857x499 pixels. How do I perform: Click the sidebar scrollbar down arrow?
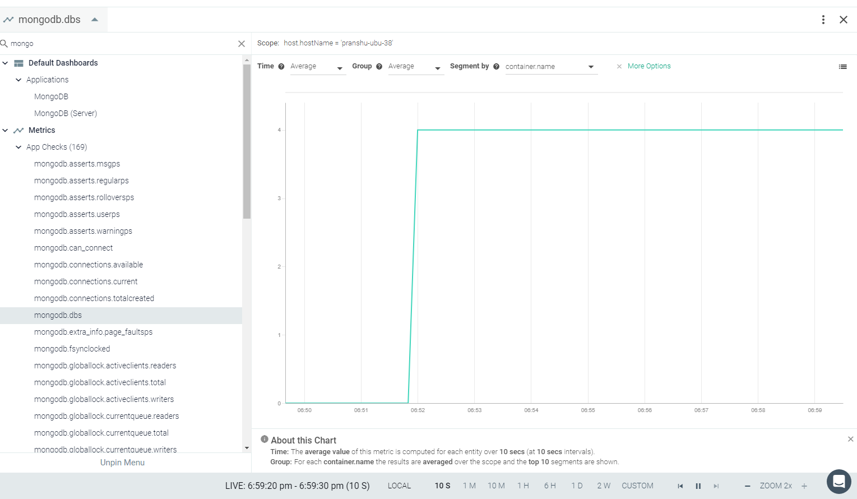247,448
